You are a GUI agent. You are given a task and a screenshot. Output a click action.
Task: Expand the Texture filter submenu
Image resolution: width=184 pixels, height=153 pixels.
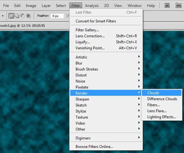tap(106, 117)
